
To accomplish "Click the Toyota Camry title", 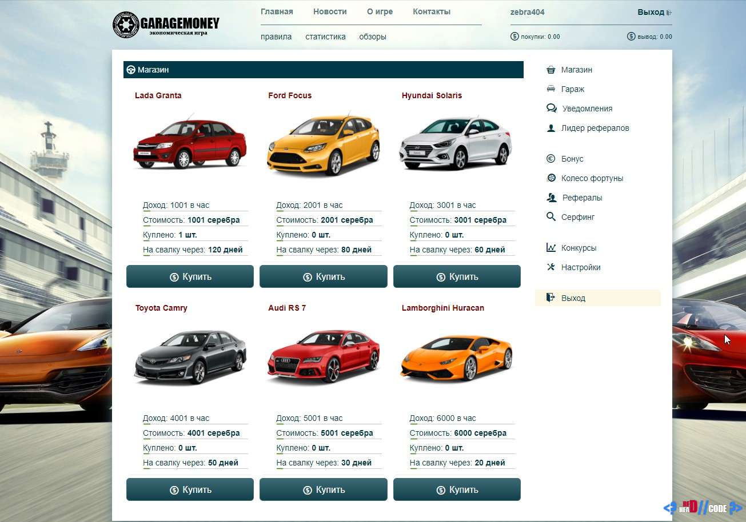I will (x=161, y=308).
